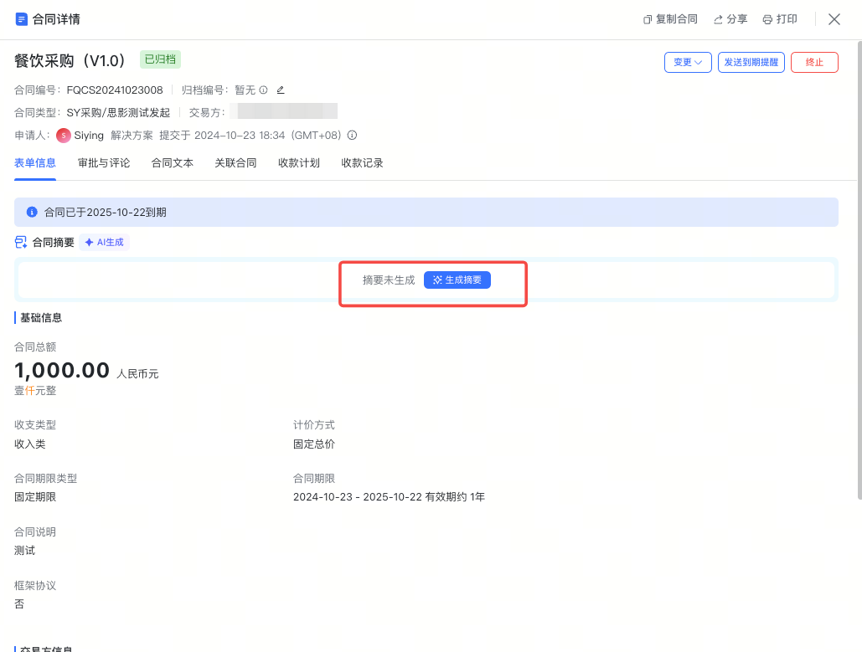Click info icon after GMT+08 timestamp
Viewport: 862px width, 652px height.
pos(353,135)
